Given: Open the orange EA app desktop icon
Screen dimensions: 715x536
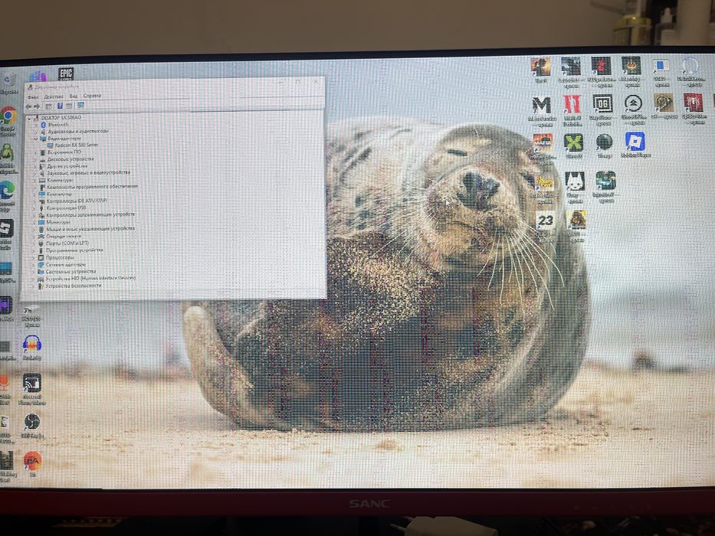Looking at the screenshot, I should tap(32, 460).
